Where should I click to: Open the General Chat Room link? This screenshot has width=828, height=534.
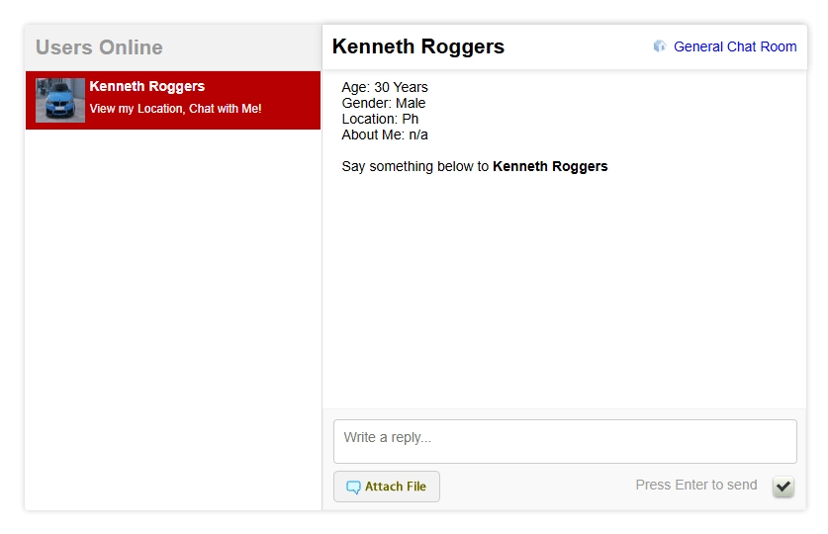click(x=734, y=46)
